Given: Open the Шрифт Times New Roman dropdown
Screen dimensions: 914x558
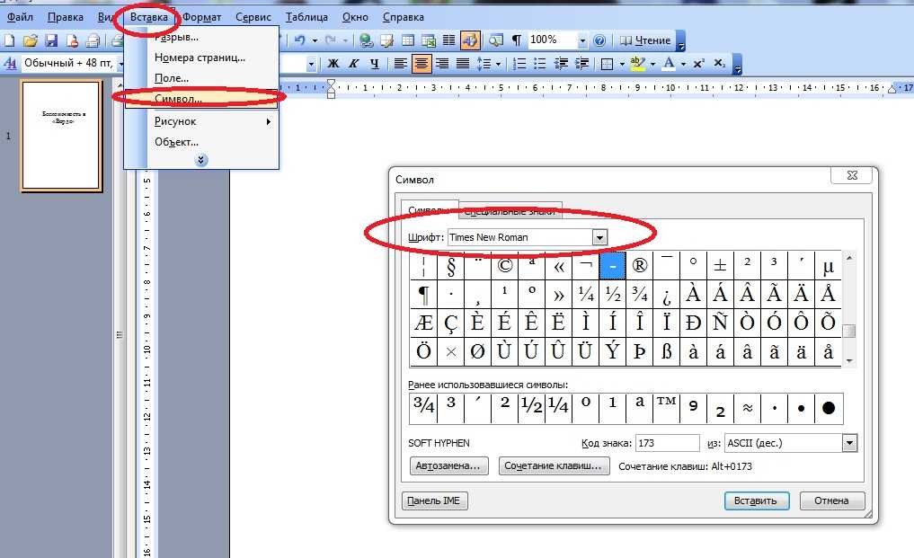Looking at the screenshot, I should 599,237.
